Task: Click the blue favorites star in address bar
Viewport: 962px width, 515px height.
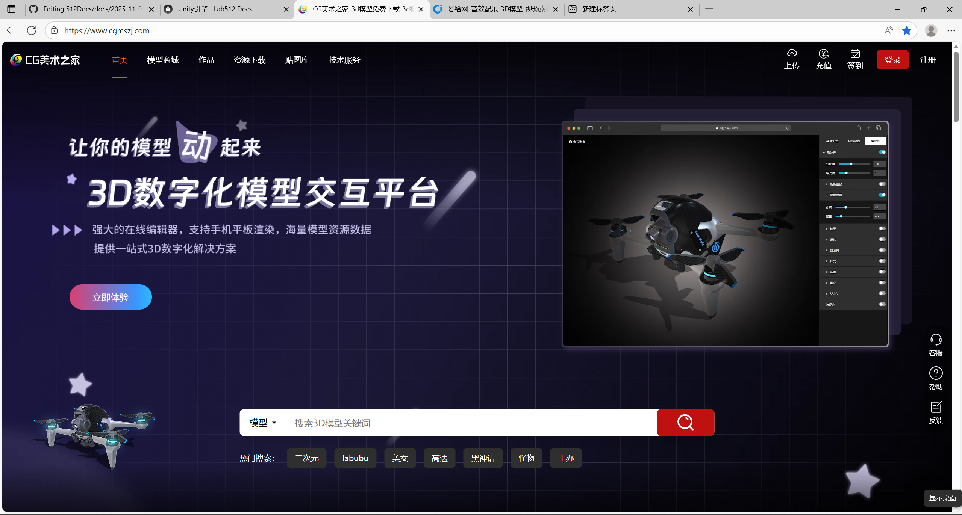Action: coord(906,30)
